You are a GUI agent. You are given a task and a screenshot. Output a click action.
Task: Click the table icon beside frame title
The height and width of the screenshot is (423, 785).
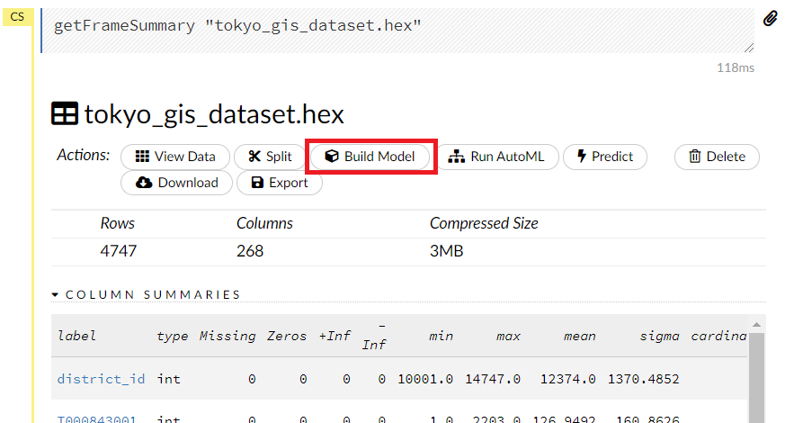(x=65, y=114)
